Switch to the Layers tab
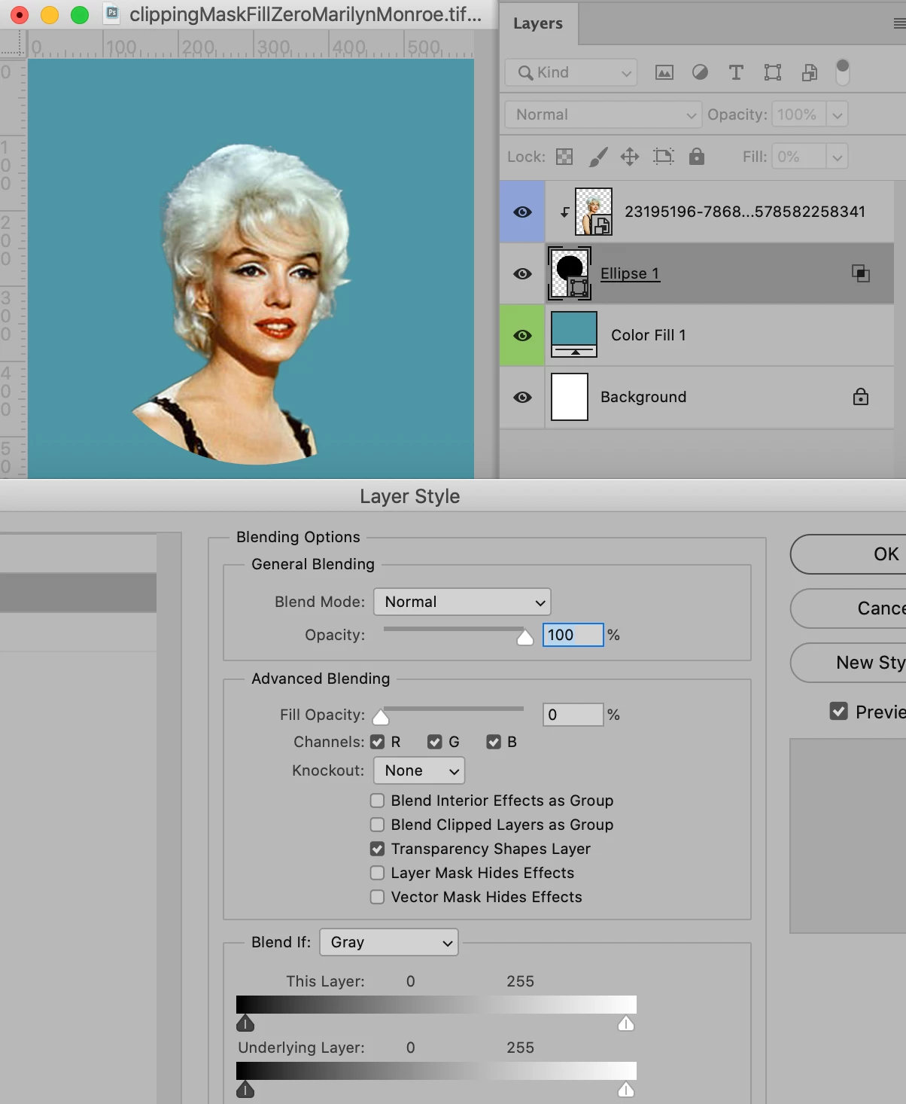This screenshot has height=1104, width=906. click(538, 23)
